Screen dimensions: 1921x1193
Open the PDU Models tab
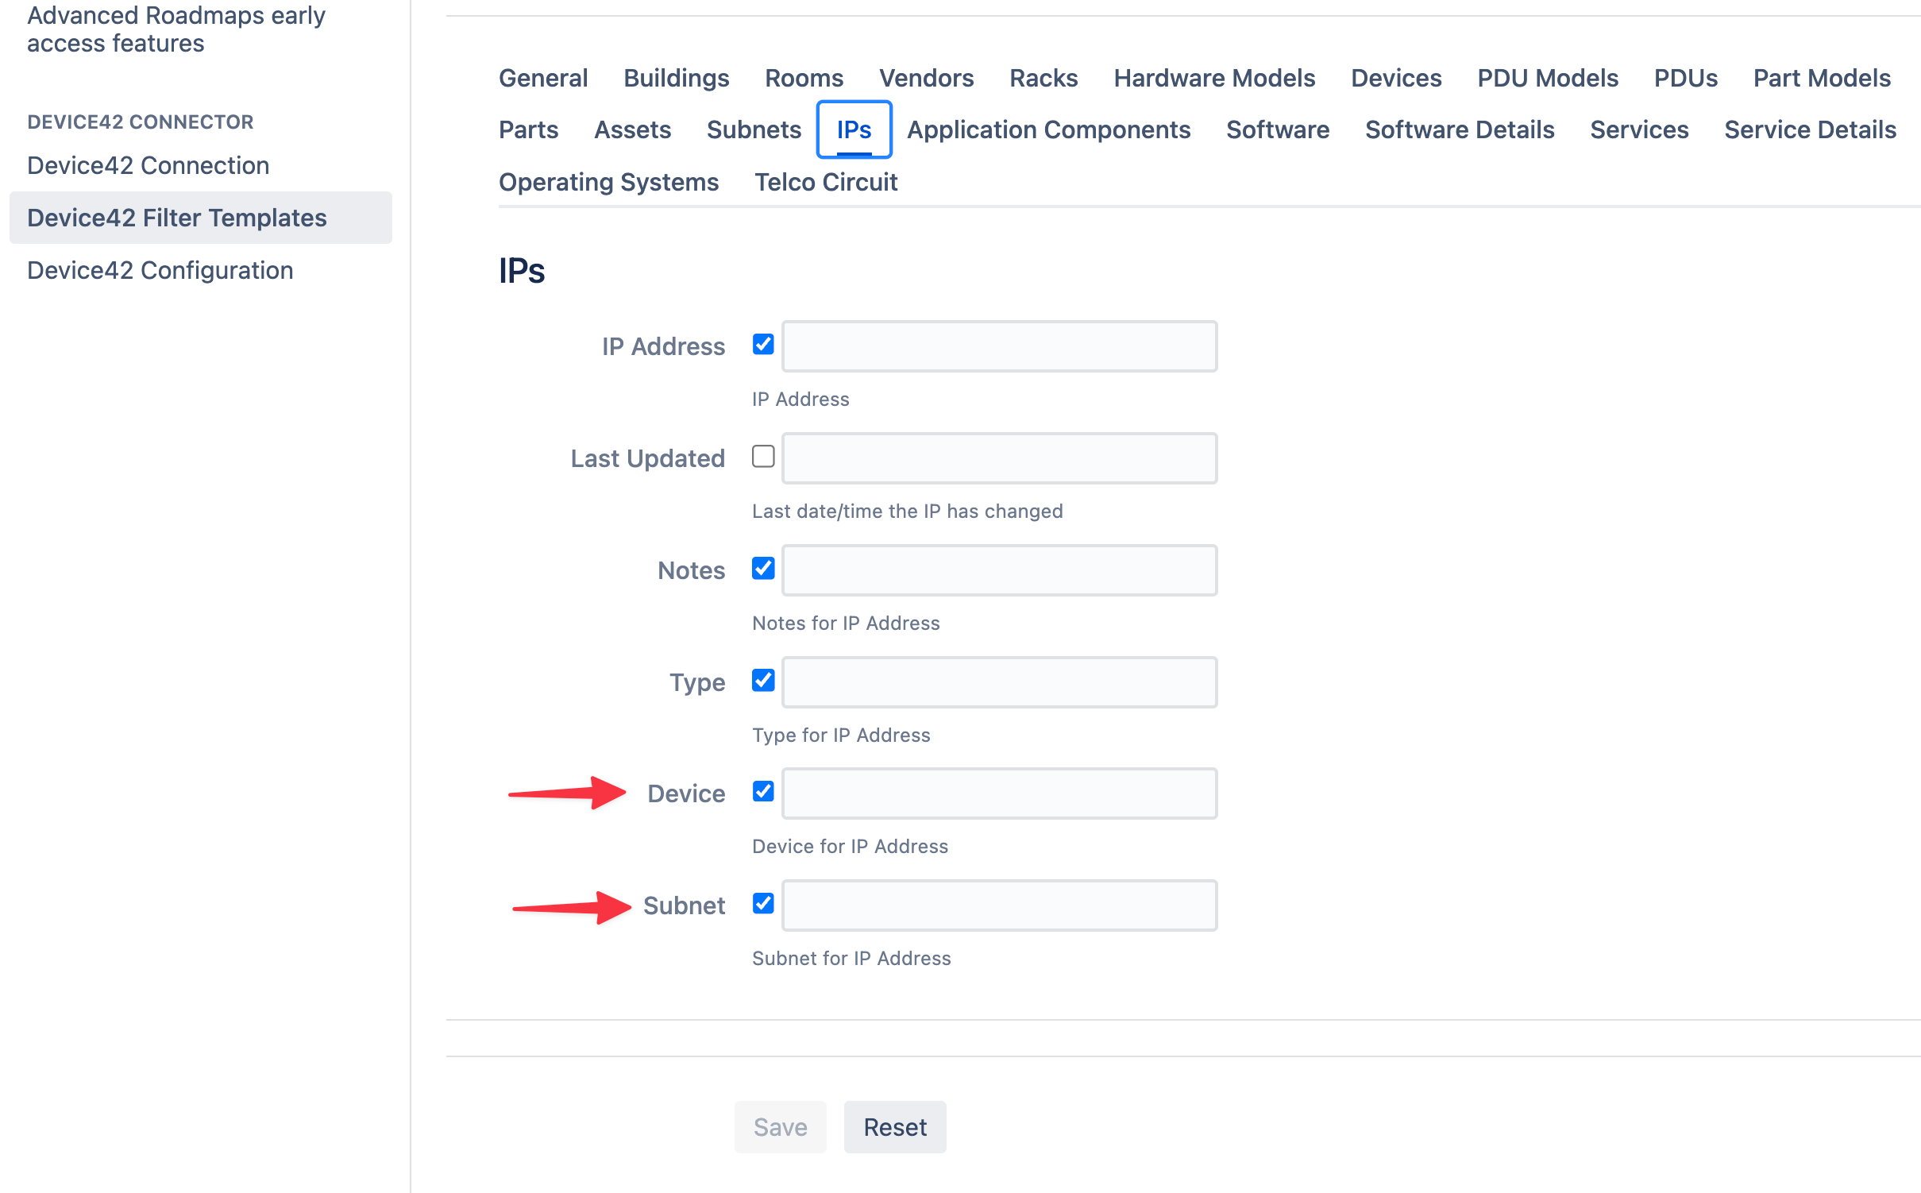(1547, 78)
